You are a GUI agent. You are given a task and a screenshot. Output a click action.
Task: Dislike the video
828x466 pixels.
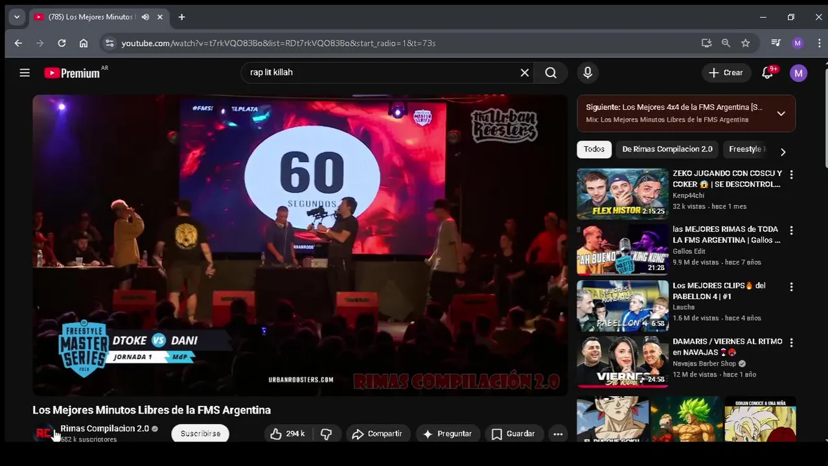[327, 434]
